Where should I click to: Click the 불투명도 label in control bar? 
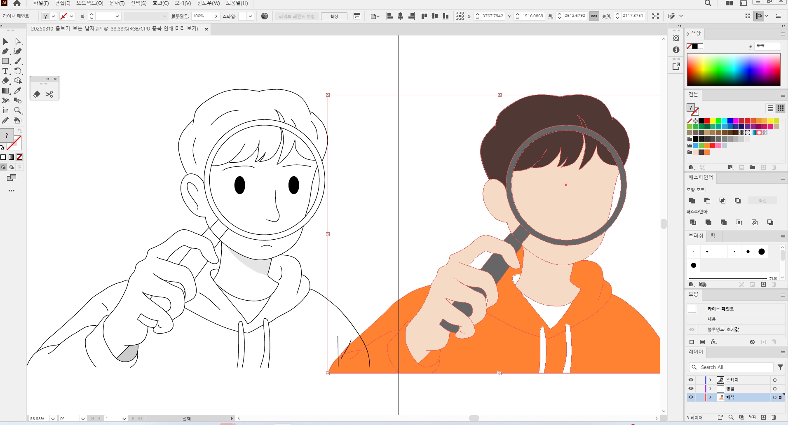(x=180, y=16)
